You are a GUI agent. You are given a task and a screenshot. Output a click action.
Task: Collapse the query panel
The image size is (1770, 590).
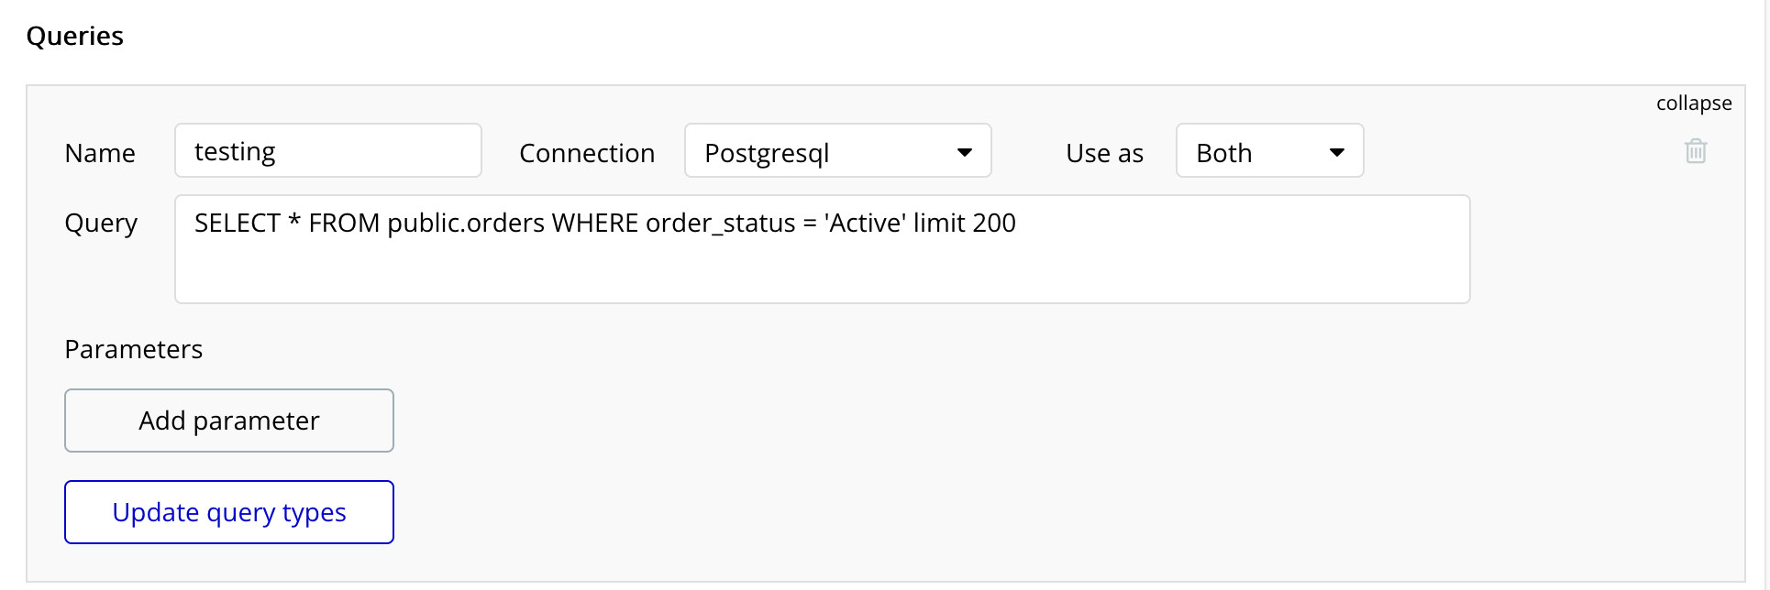[x=1693, y=104]
